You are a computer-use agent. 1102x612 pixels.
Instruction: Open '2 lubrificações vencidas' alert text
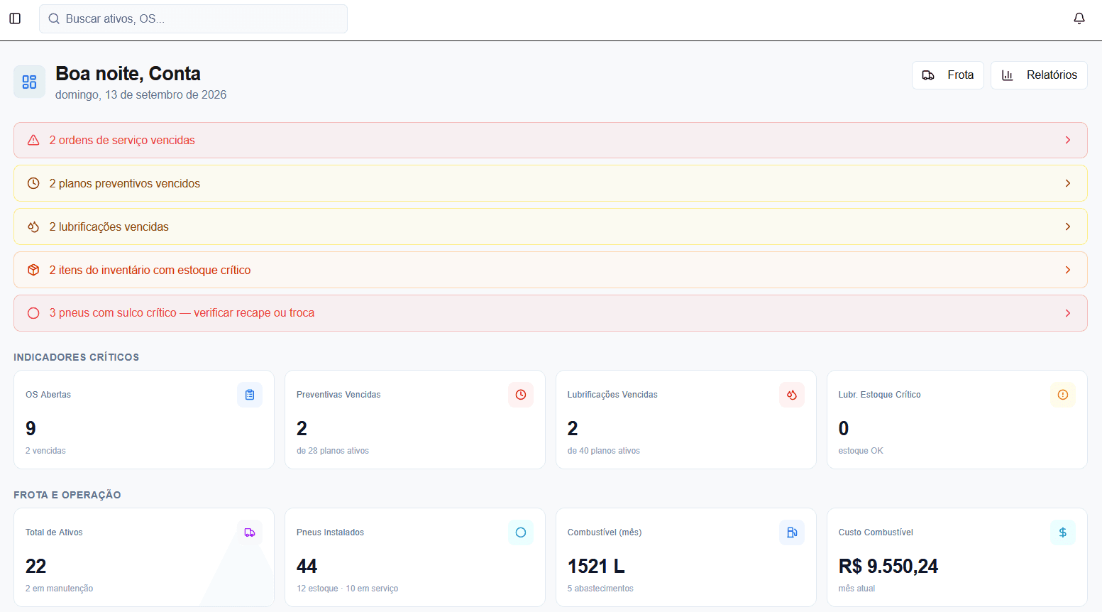(x=109, y=226)
